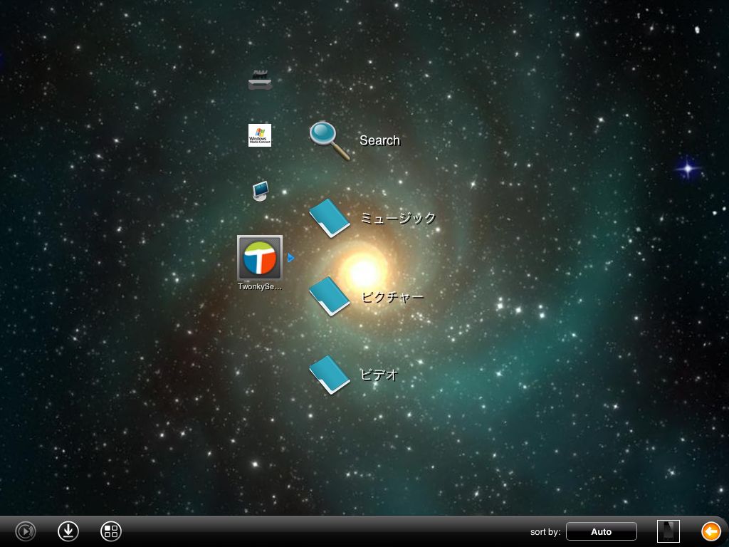This screenshot has width=729, height=547.
Task: Open the folder icon beside ビデオ
Action: 330,375
